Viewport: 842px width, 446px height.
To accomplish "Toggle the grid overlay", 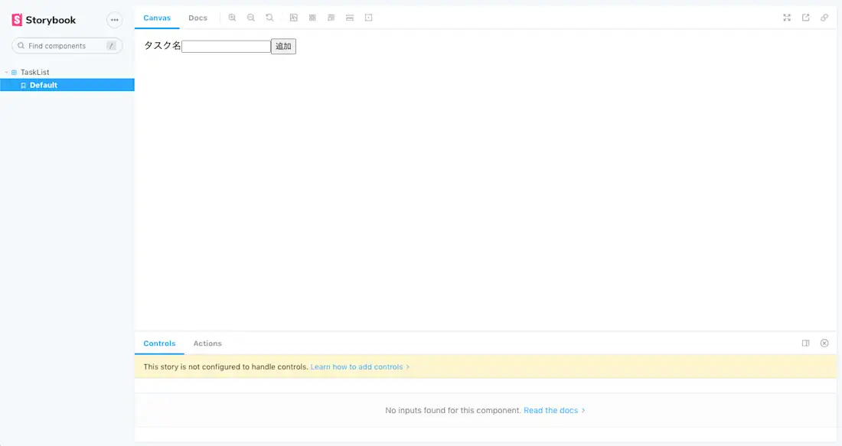I will tap(312, 17).
